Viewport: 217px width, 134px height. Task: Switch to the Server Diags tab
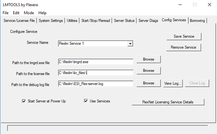[x=148, y=21]
